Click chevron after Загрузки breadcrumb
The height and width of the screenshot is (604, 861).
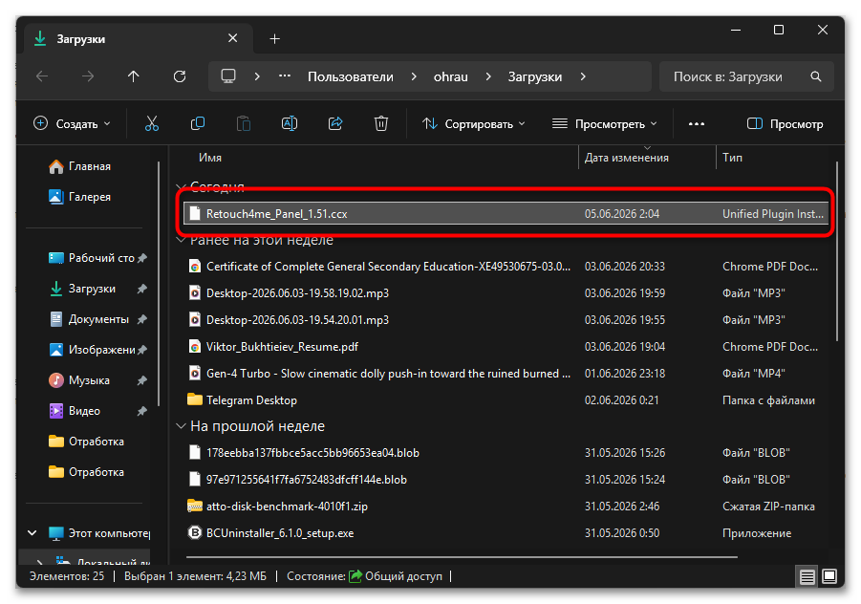click(x=583, y=76)
